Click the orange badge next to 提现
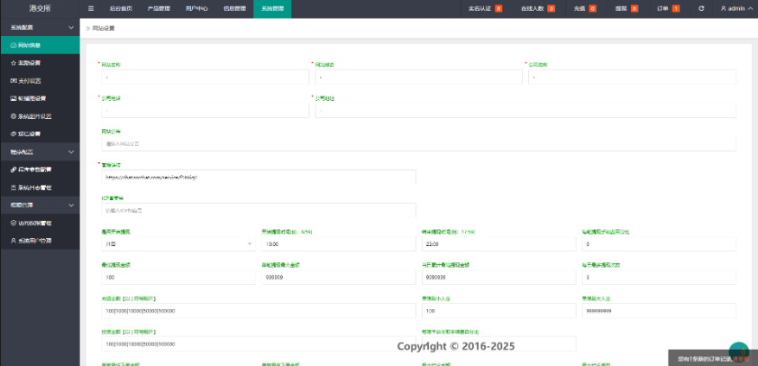The image size is (758, 366). click(635, 9)
